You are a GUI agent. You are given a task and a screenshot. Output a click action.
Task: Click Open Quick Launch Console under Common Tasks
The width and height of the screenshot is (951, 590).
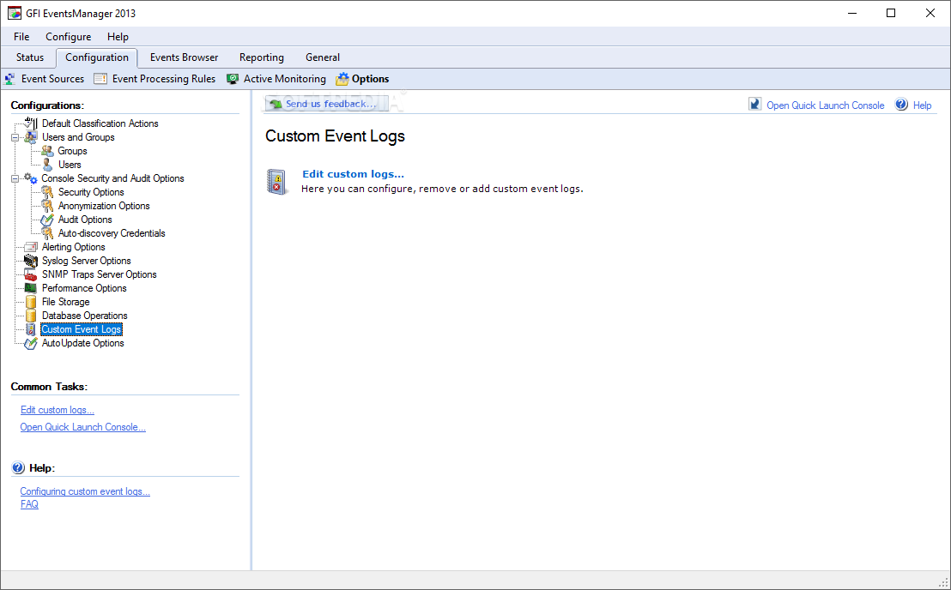pyautogui.click(x=83, y=427)
